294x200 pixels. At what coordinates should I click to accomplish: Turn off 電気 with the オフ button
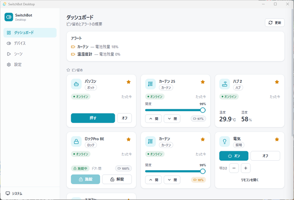[266, 156]
